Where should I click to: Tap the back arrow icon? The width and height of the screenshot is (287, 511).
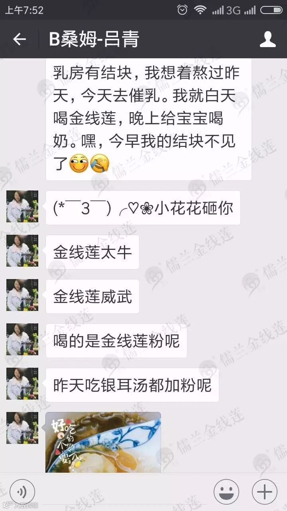point(19,39)
